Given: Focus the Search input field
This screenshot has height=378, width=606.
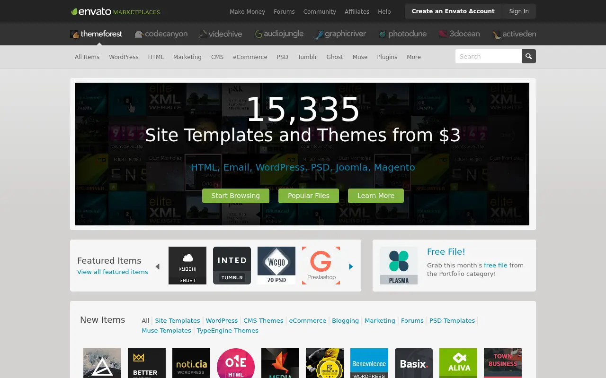Looking at the screenshot, I should 489,56.
